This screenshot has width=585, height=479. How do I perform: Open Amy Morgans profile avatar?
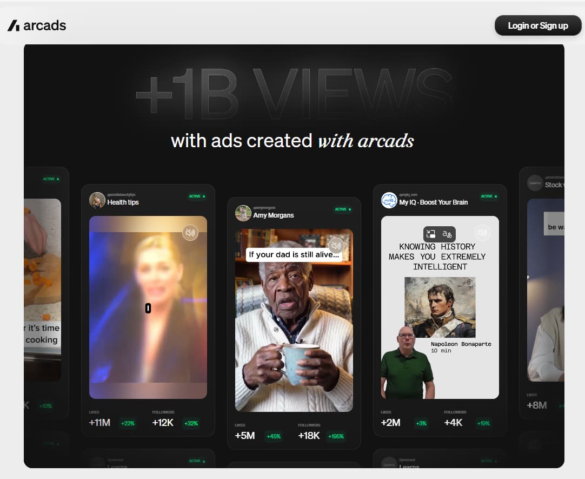pyautogui.click(x=243, y=213)
